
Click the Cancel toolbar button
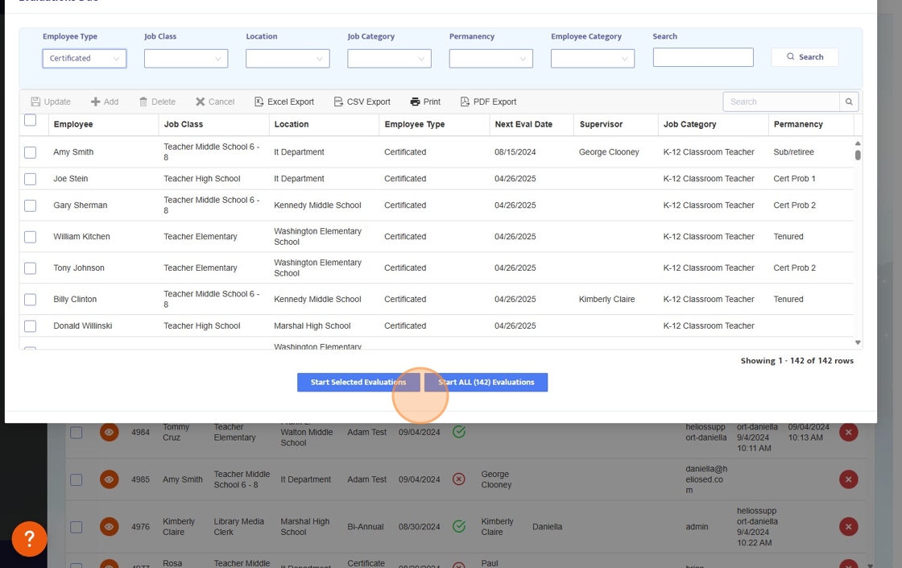coord(215,102)
